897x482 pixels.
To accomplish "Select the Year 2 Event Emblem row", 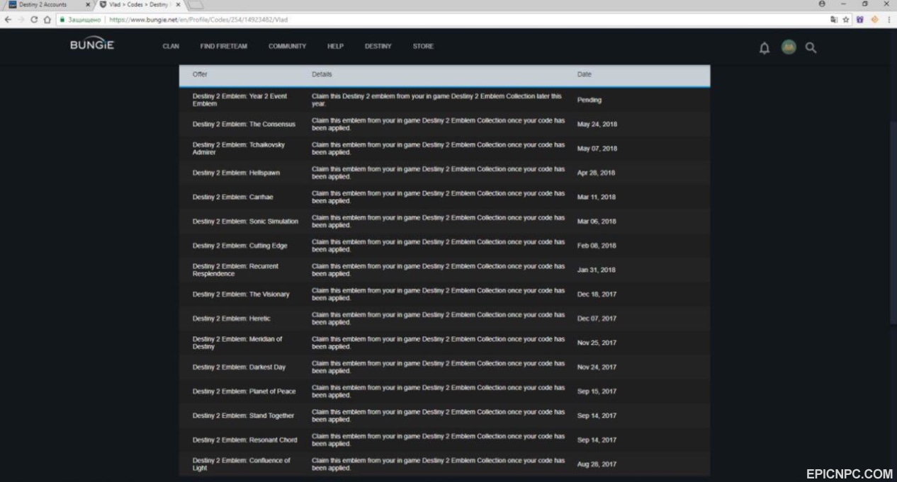I will pyautogui.click(x=444, y=100).
